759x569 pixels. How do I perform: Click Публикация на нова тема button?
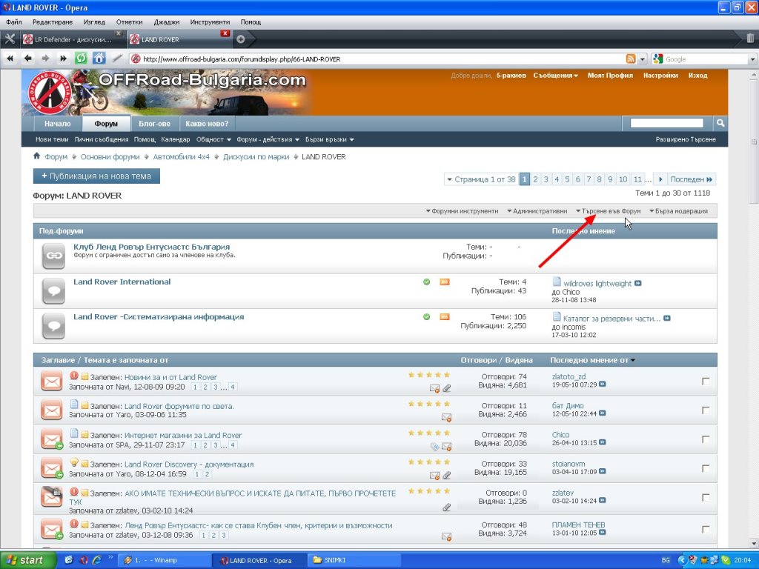point(96,176)
